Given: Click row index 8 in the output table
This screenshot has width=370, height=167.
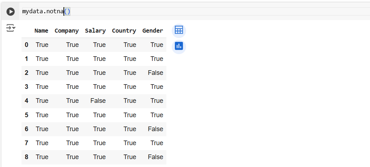Looking at the screenshot, I should tap(27, 157).
